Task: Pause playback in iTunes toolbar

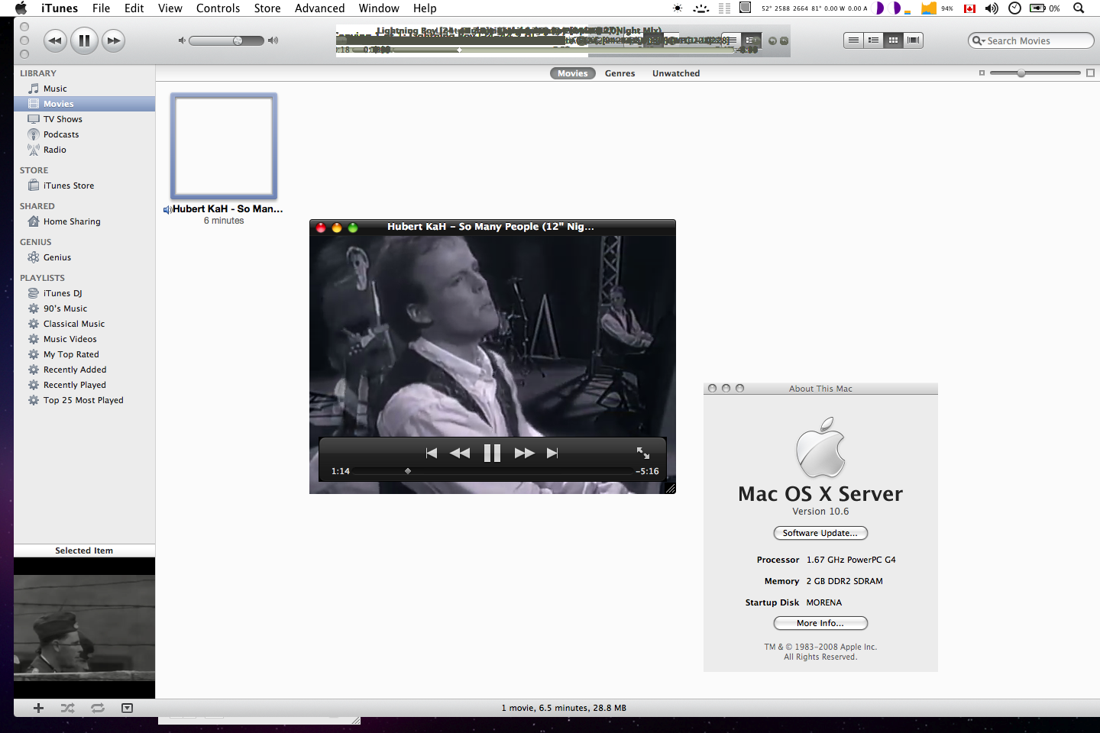Action: click(84, 40)
